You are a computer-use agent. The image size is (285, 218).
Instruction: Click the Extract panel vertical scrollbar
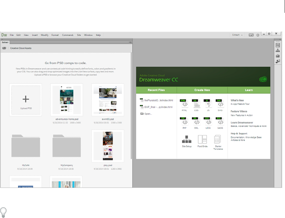(x=131, y=105)
